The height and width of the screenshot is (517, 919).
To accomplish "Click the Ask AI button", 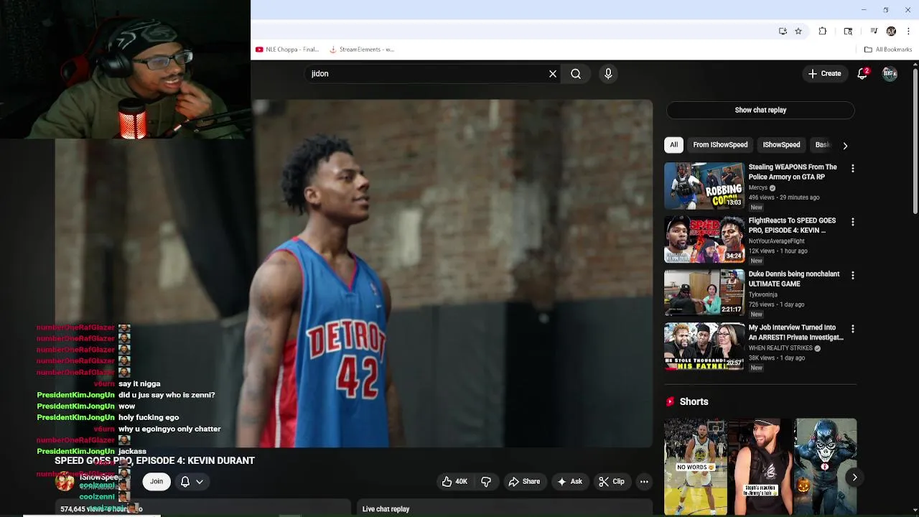I will pos(570,482).
